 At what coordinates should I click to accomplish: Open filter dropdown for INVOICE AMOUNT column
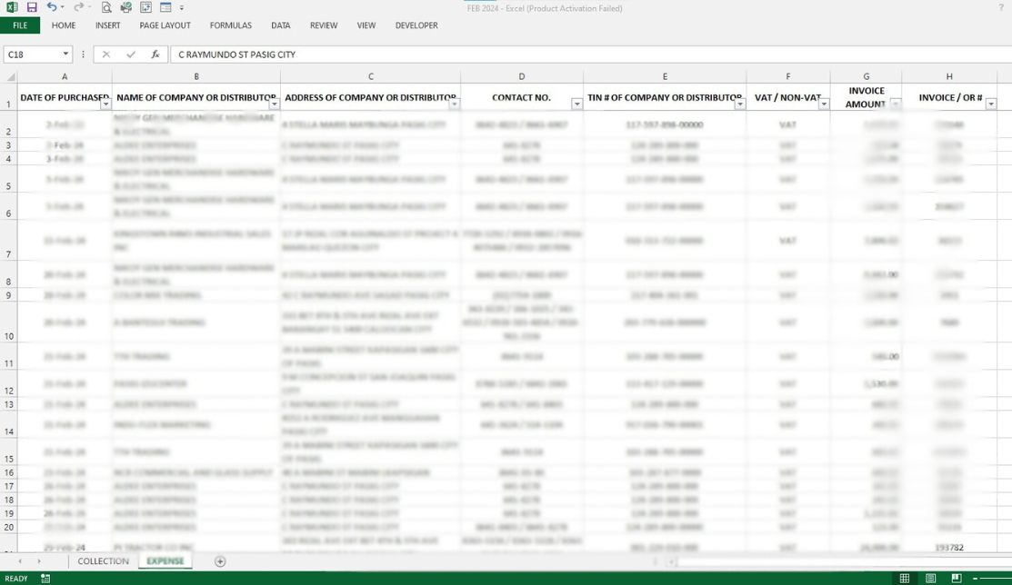point(896,104)
